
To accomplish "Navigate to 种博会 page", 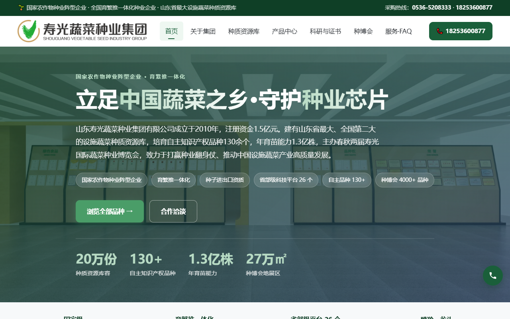I will point(363,31).
